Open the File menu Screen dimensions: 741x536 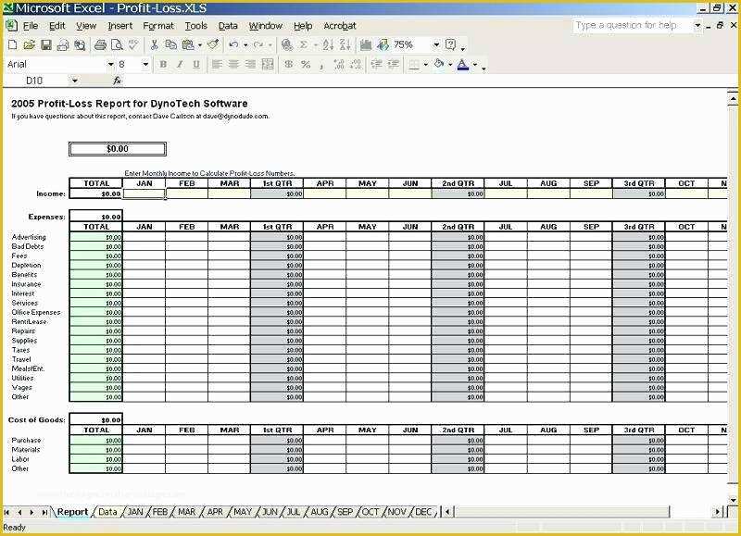click(x=31, y=26)
